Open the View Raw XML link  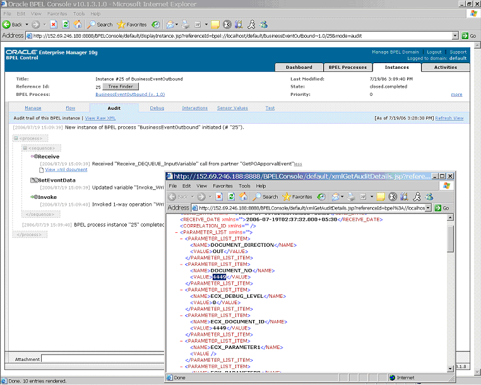click(x=100, y=118)
